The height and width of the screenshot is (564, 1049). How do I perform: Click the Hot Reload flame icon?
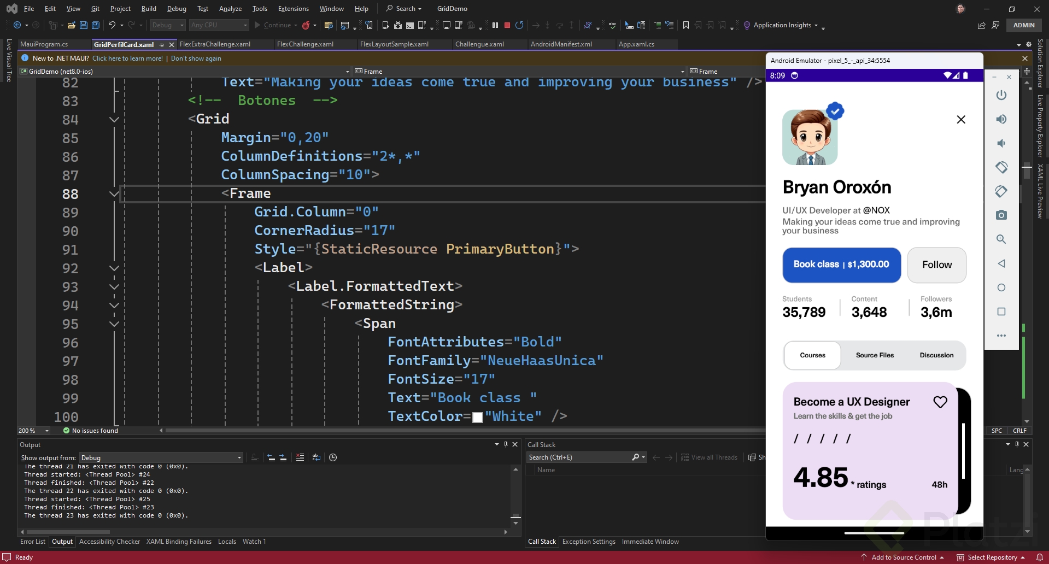(x=306, y=25)
